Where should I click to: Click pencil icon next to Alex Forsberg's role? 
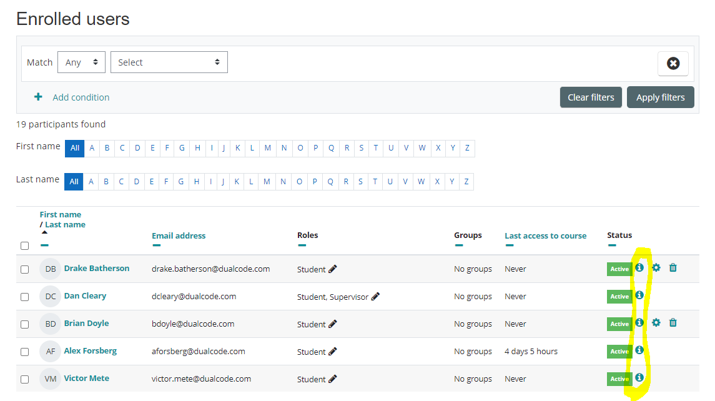[x=333, y=352]
